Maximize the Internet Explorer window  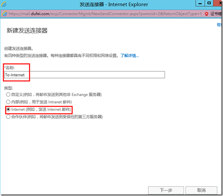point(209,3)
